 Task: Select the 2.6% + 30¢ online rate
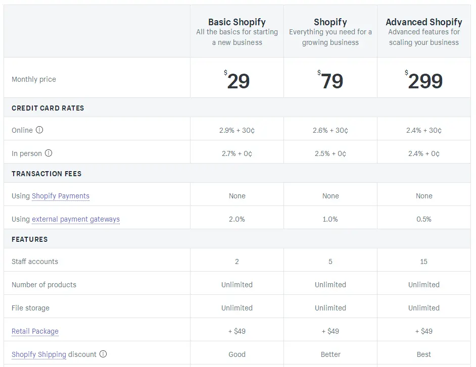pyautogui.click(x=330, y=130)
